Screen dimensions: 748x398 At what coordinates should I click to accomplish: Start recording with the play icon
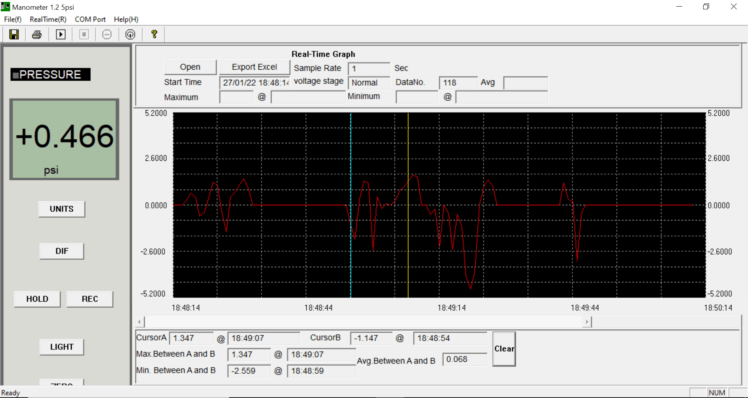tap(61, 35)
